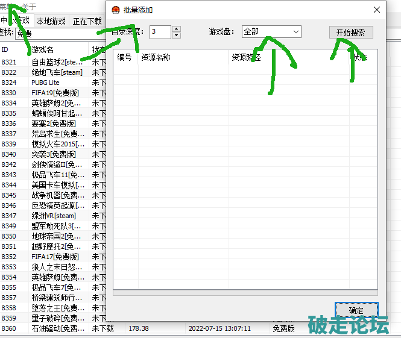The height and width of the screenshot is (338, 401).
Task: Select the PUBG Lite game row
Action: pyautogui.click(x=45, y=83)
